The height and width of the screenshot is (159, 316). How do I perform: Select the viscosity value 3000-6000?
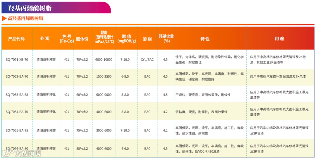click(104, 131)
